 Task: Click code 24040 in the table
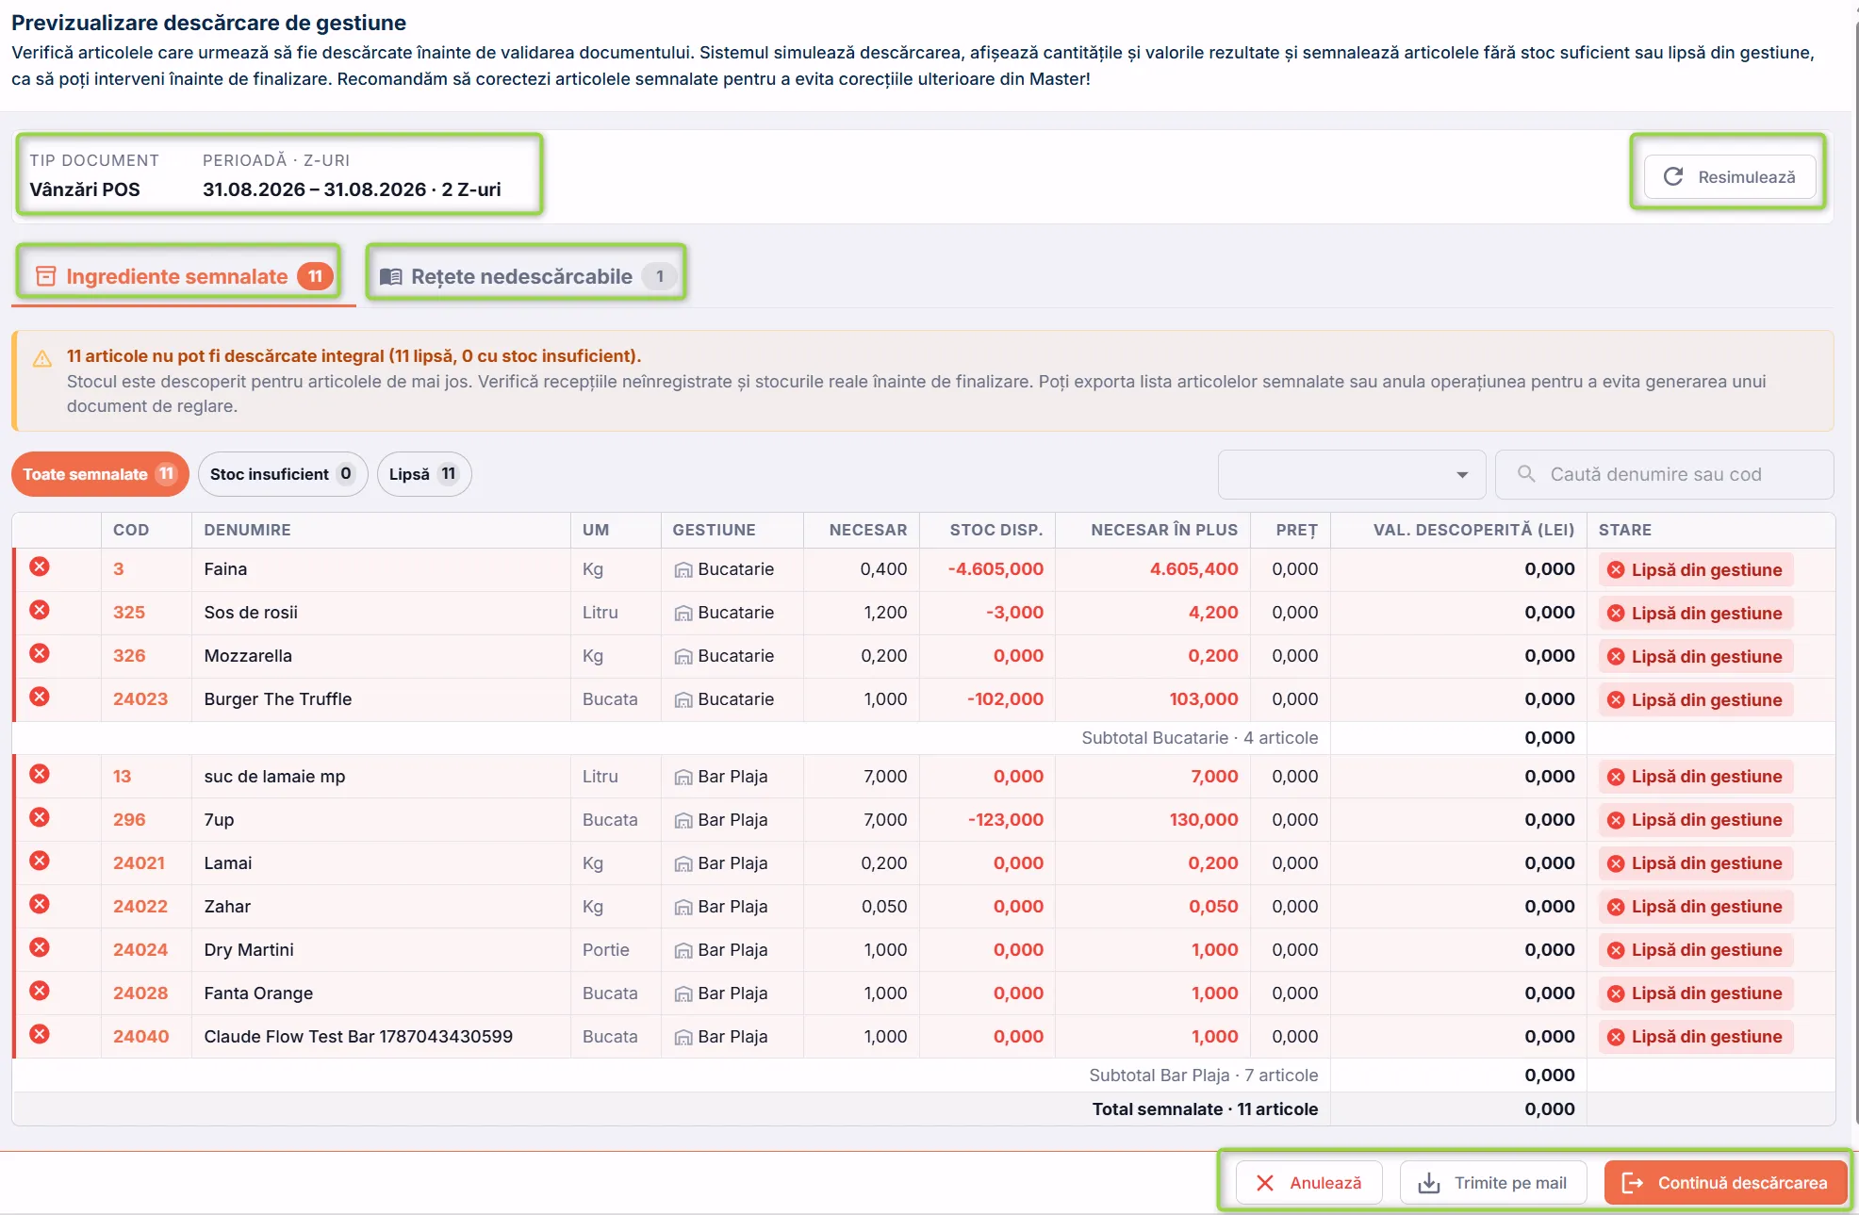[x=141, y=1037]
